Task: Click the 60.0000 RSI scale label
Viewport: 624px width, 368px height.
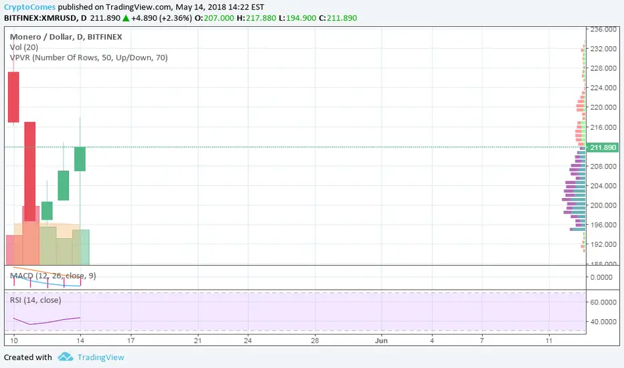Action: (603, 302)
